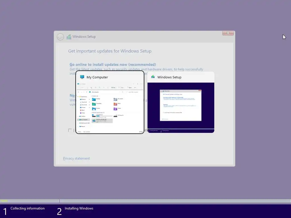The width and height of the screenshot is (291, 218).
Task: Click the setup progress bar at the bottom
Action: click(x=145, y=201)
